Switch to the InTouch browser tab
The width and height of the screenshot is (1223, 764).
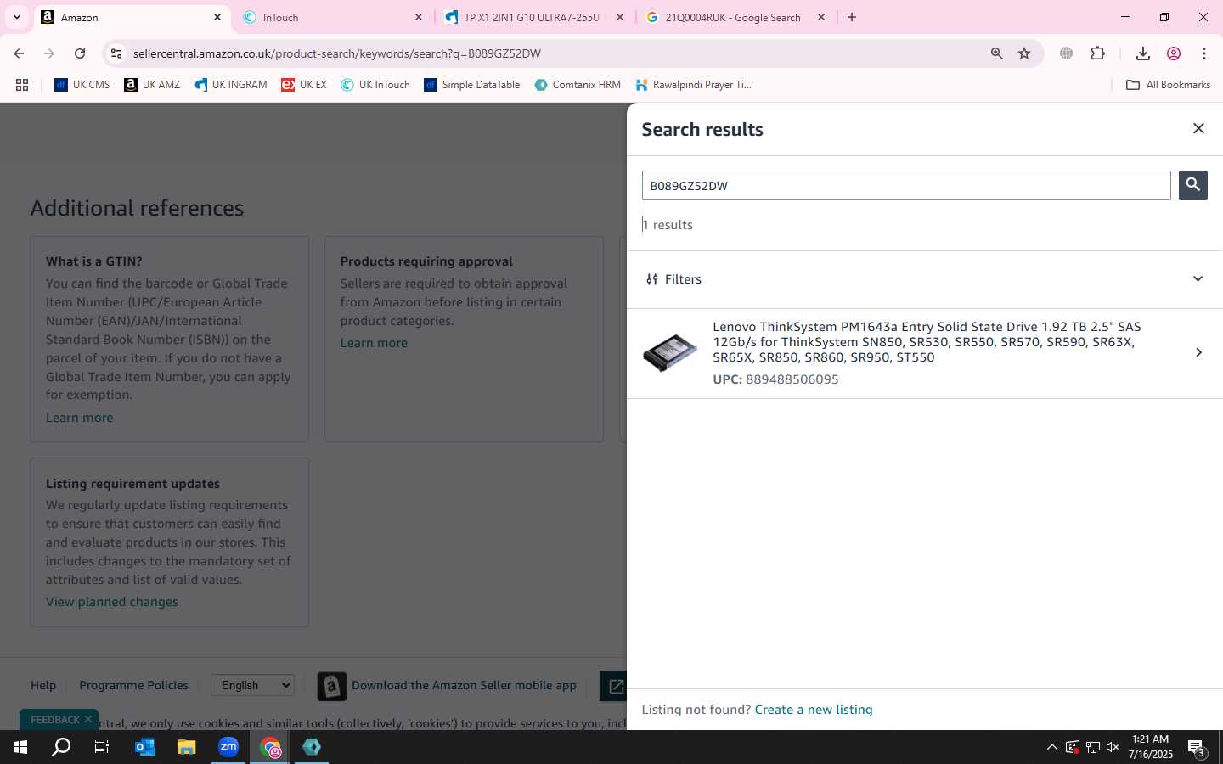point(331,17)
